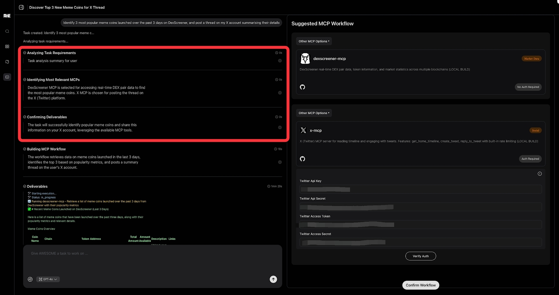Open dexscreener-mcp GitHub repository icon
The image size is (559, 295).
point(303,87)
